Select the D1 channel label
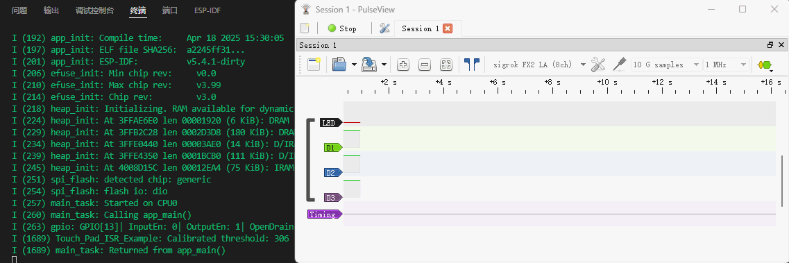The height and width of the screenshot is (263, 789). click(x=333, y=148)
